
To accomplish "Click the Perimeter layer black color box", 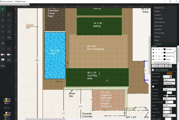I will pyautogui.click(x=164, y=49).
